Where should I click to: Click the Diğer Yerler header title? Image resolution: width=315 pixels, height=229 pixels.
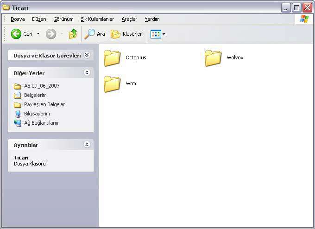[x=29, y=73]
